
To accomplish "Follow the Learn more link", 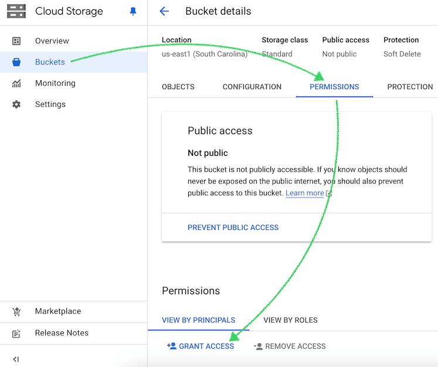I will [305, 193].
